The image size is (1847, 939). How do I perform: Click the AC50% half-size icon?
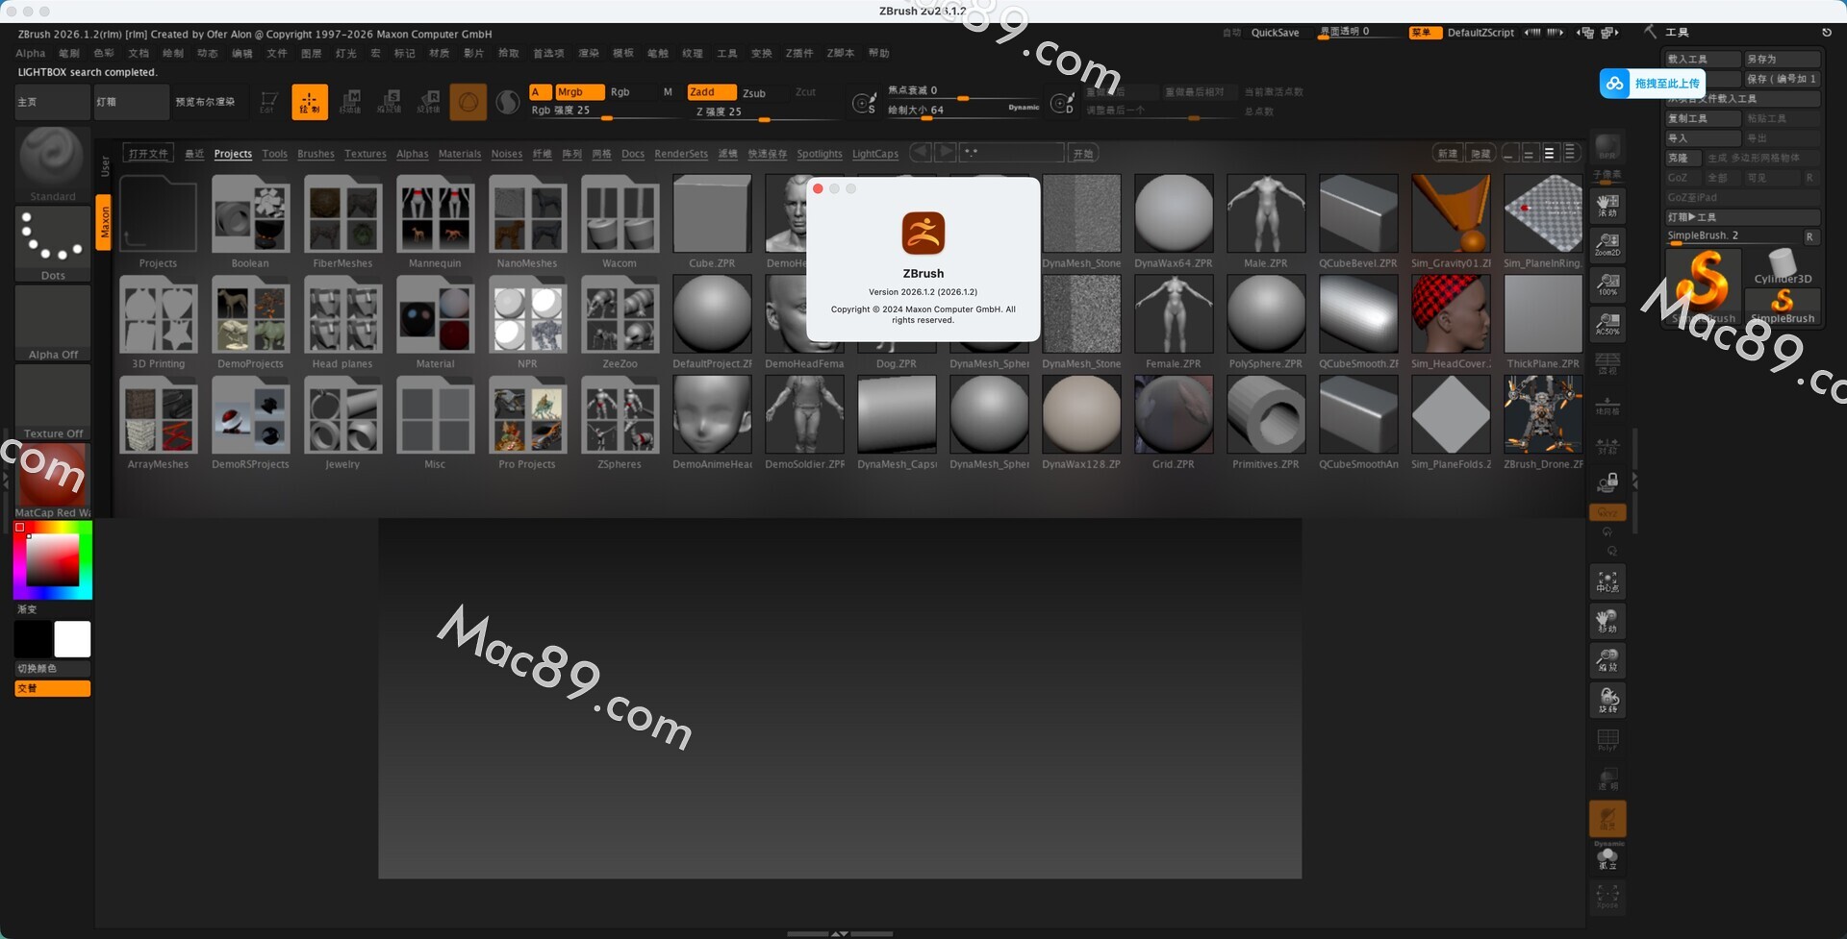(1607, 323)
